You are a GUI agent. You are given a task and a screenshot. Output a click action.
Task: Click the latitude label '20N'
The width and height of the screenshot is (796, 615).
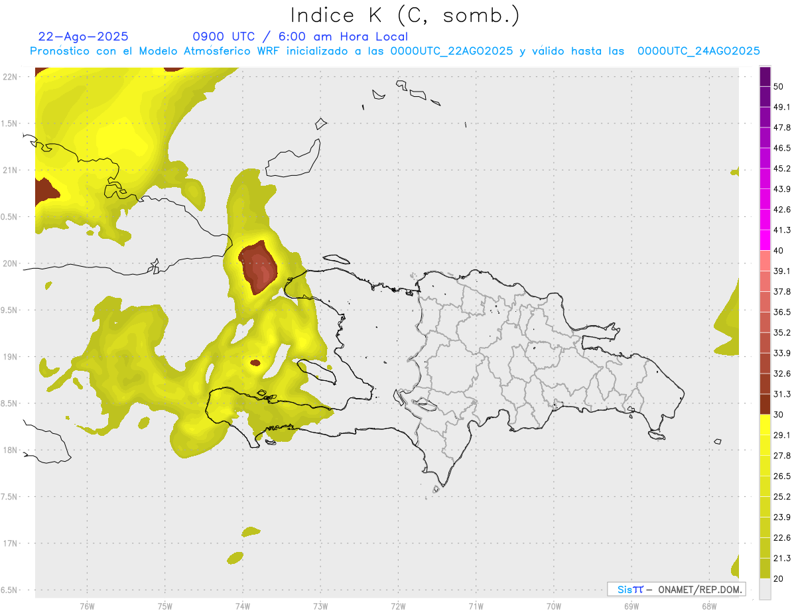[x=10, y=264]
